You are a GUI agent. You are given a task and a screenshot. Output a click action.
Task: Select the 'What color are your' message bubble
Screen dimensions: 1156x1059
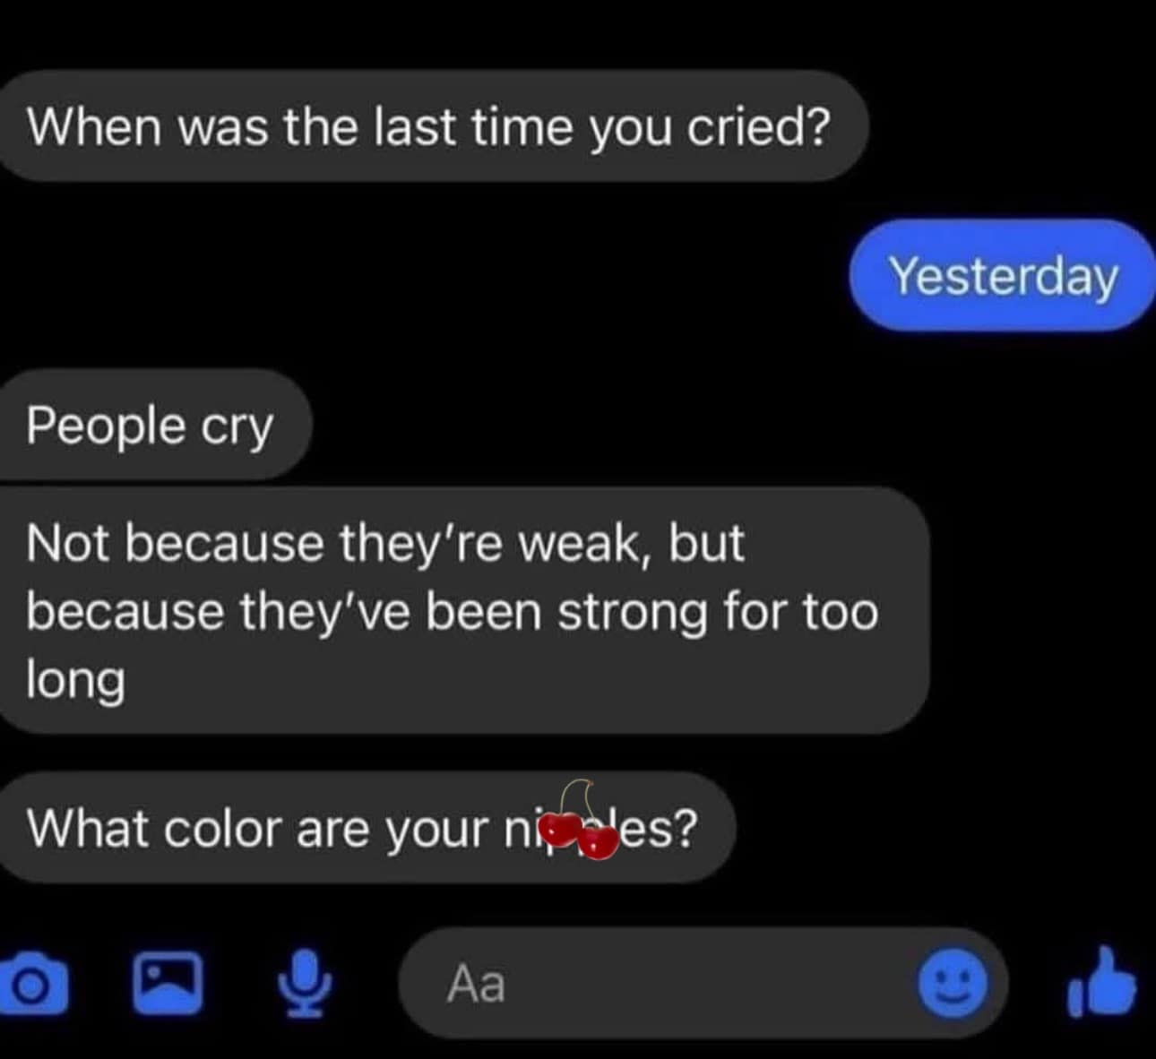(367, 828)
